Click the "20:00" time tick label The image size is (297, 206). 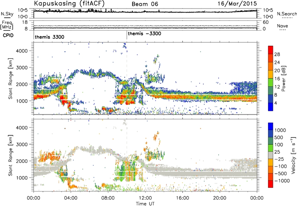pyautogui.click(x=219, y=198)
